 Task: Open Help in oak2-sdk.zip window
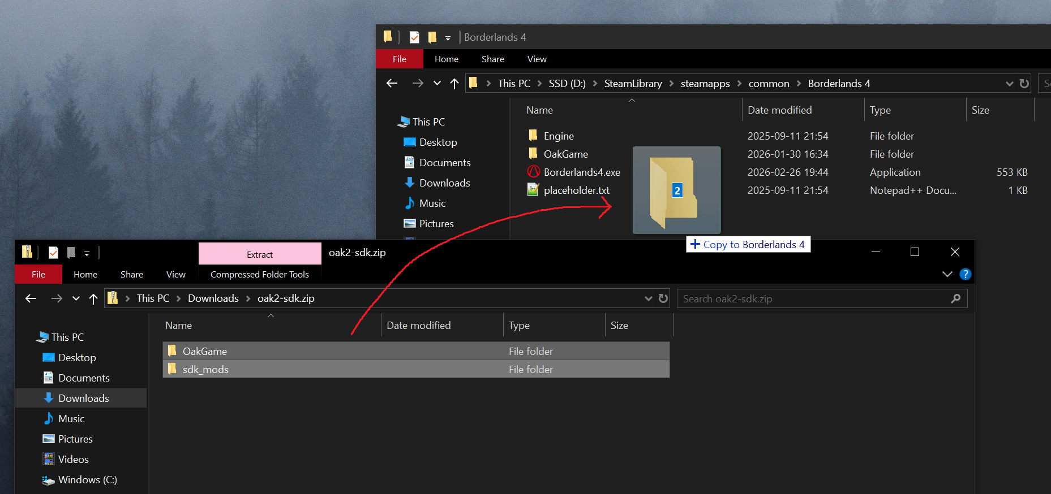click(x=966, y=274)
